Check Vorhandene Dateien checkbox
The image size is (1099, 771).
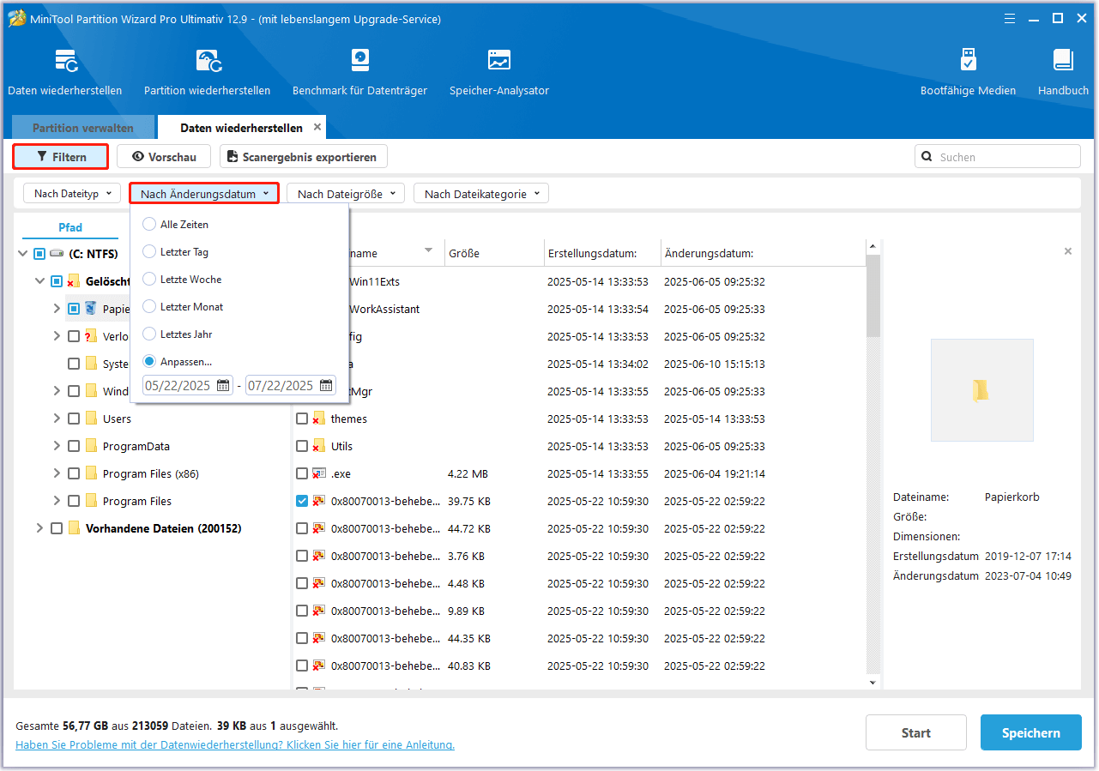[x=57, y=528]
